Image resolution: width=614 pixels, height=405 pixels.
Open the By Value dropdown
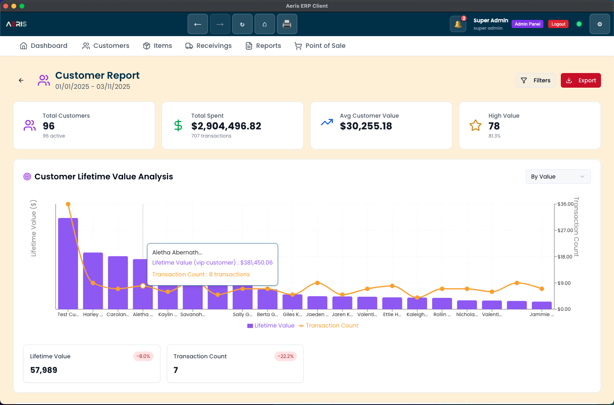(558, 177)
